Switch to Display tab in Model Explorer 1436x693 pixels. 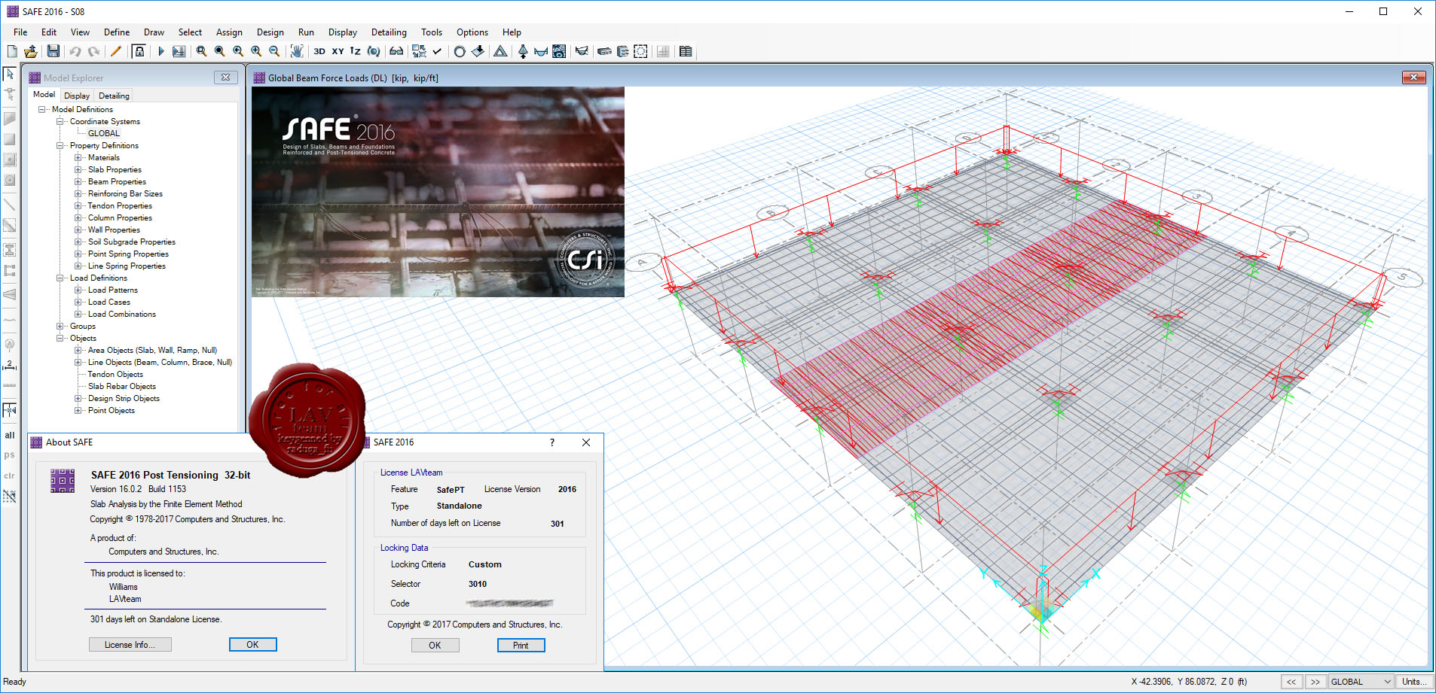point(77,96)
